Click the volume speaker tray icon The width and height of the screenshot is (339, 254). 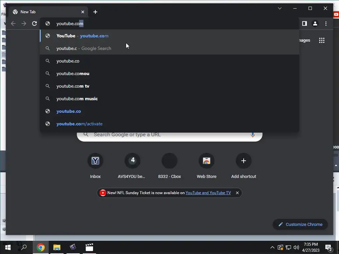click(x=296, y=247)
